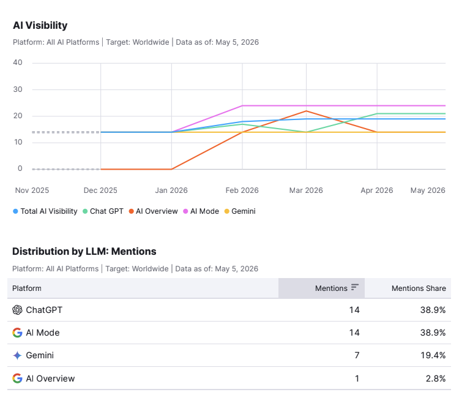Viewport: 470px width, 403px height.
Task: Click the AI Overview peak at Mar 2026
Action: coord(306,111)
